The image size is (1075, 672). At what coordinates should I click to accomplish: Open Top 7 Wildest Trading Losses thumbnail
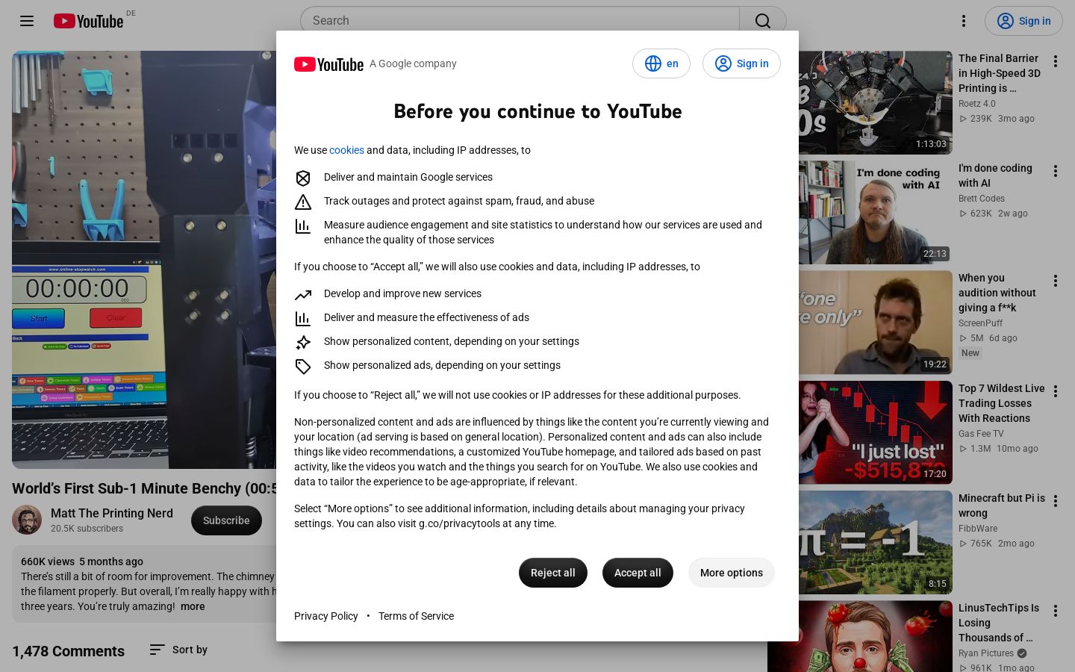(876, 432)
